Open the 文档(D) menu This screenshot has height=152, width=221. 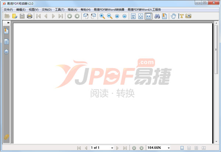point(47,10)
